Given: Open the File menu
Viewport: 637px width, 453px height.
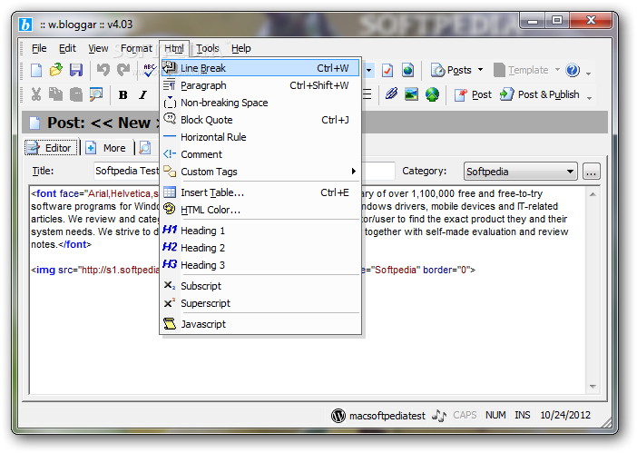Looking at the screenshot, I should (x=39, y=48).
